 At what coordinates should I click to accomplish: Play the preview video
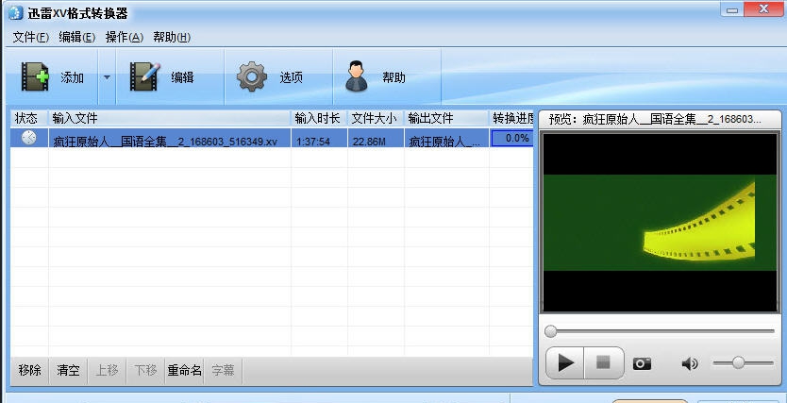click(x=564, y=362)
